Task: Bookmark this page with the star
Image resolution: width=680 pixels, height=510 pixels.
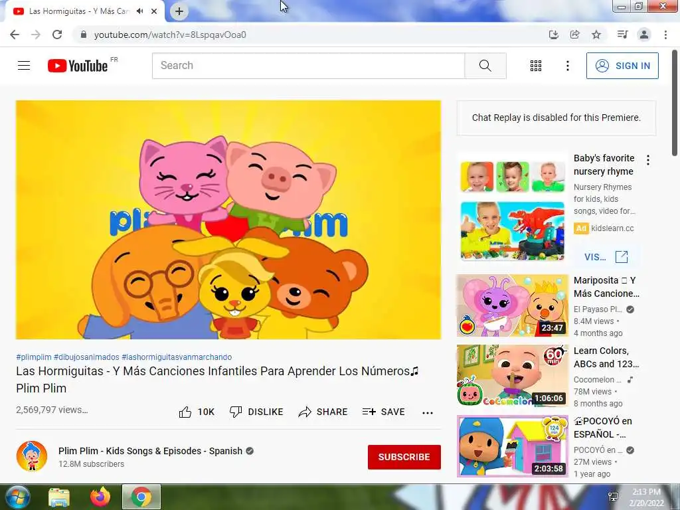Action: pyautogui.click(x=596, y=35)
